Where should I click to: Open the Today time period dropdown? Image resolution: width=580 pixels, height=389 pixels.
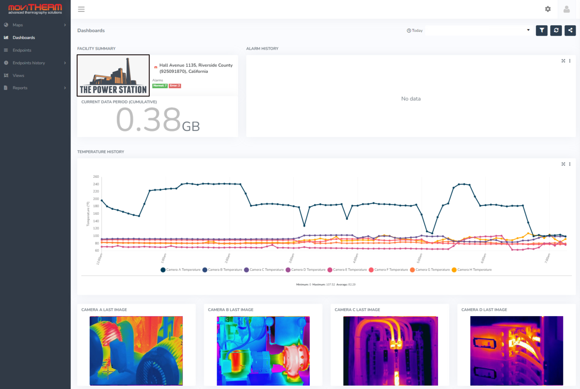click(x=479, y=30)
